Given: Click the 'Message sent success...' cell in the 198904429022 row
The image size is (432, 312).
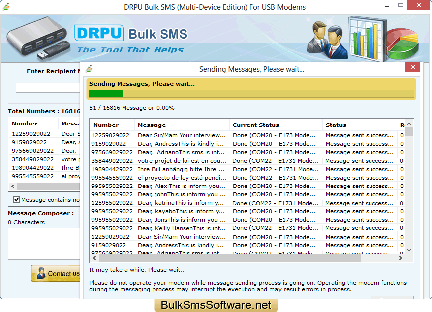Looking at the screenshot, I should [x=360, y=169].
